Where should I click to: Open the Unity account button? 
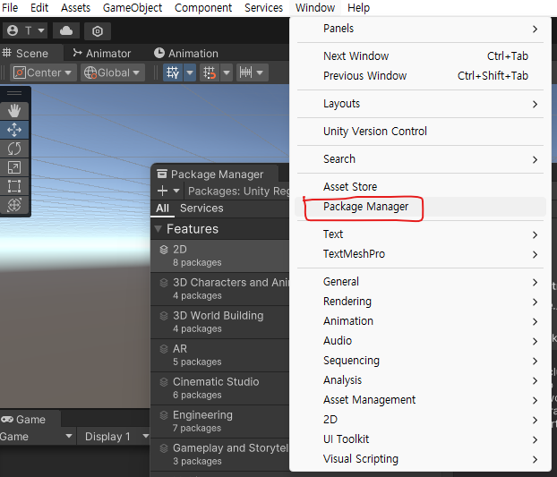tap(26, 31)
